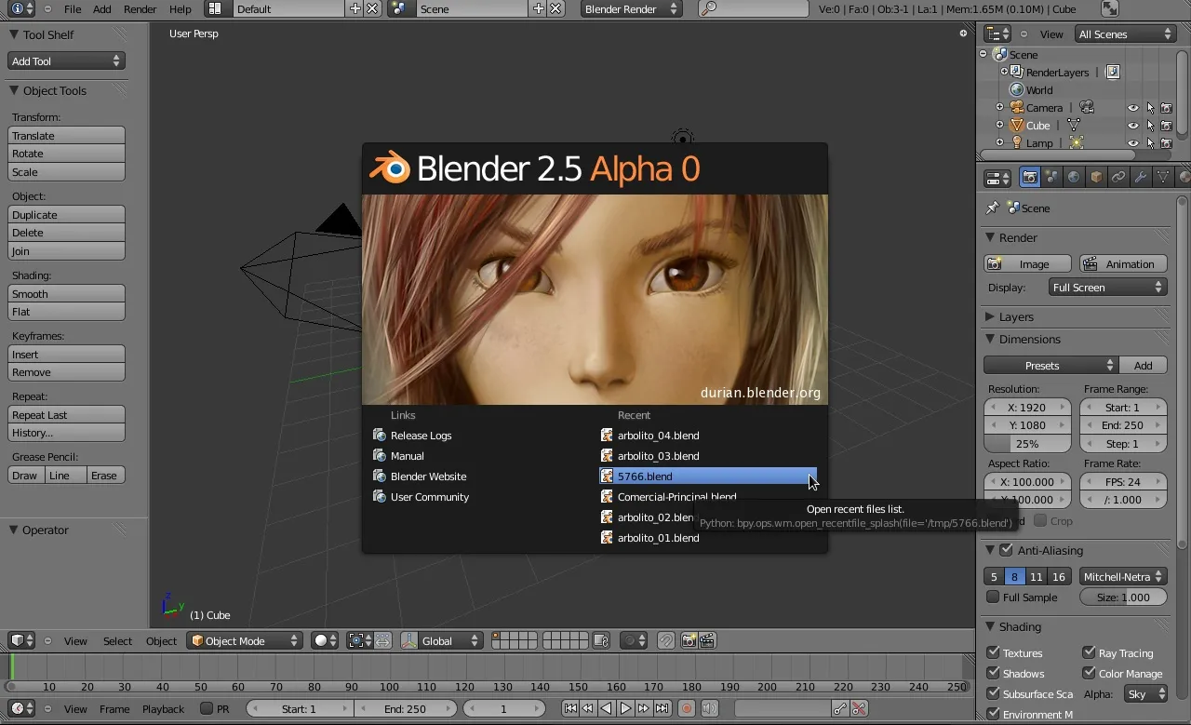Play the animation forward

[x=625, y=708]
